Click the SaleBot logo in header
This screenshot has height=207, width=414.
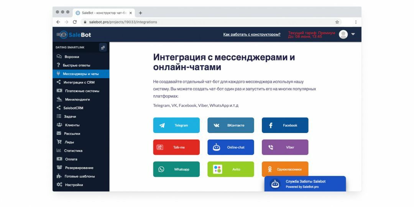(74, 34)
